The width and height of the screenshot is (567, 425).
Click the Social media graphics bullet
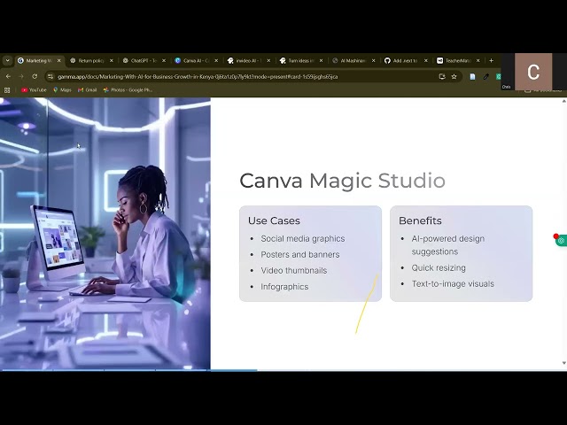(x=303, y=238)
